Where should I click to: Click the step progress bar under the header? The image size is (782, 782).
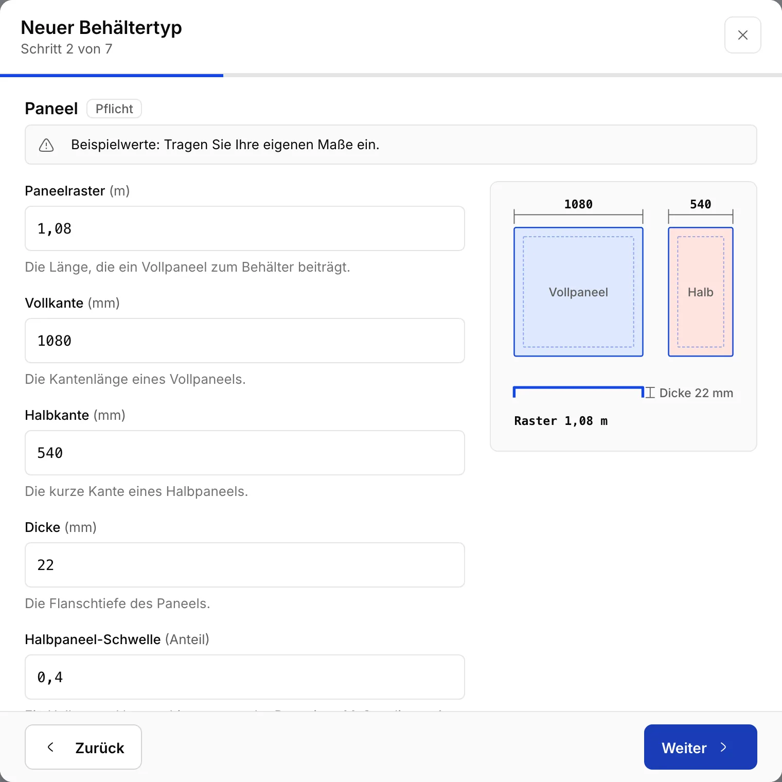[391, 75]
